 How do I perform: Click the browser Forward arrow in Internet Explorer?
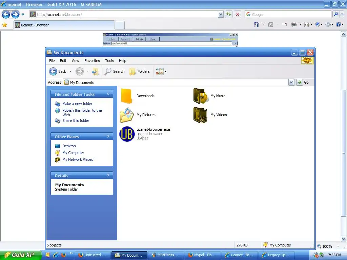click(x=15, y=15)
